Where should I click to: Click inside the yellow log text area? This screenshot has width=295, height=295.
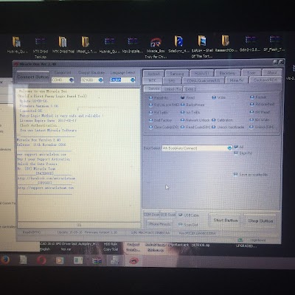tap(79, 154)
